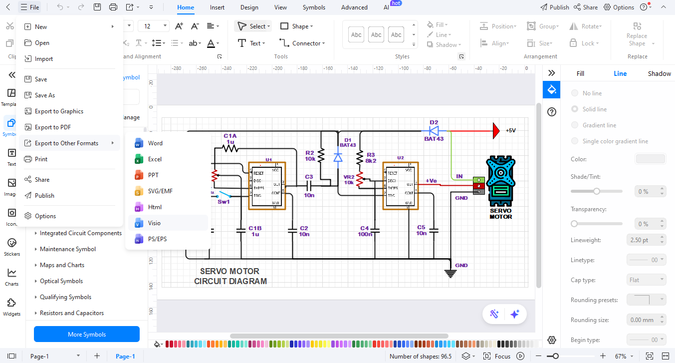This screenshot has width=675, height=363.
Task: Click the Save disk icon in title bar
Action: pyautogui.click(x=97, y=7)
